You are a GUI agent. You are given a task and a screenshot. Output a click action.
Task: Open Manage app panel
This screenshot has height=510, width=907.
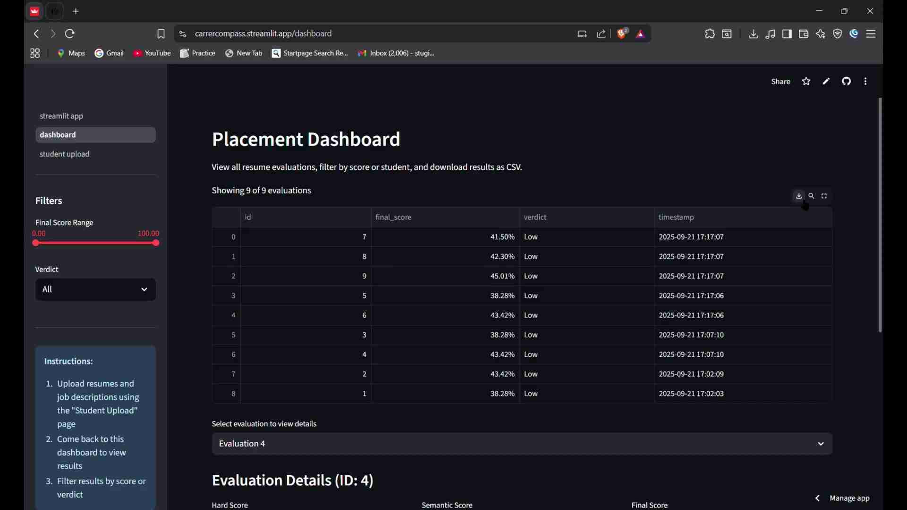(849, 498)
